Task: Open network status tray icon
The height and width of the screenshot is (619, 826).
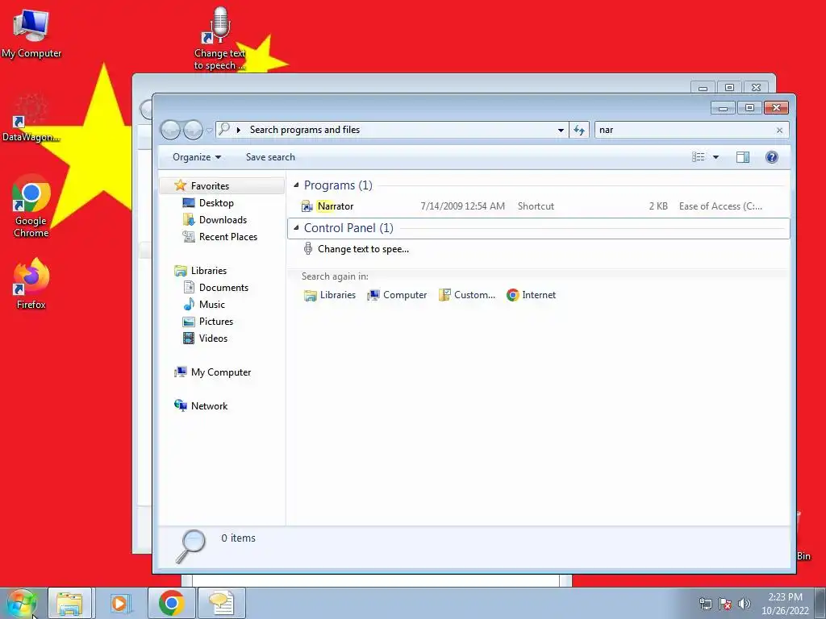Action: (x=705, y=604)
